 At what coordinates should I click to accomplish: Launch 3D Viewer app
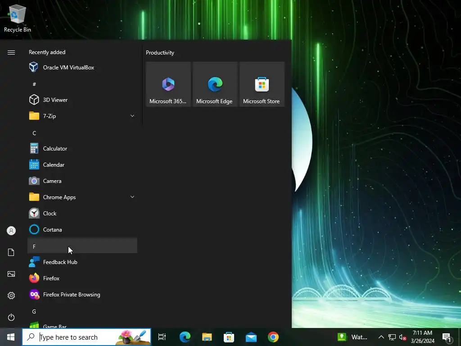tap(82, 100)
